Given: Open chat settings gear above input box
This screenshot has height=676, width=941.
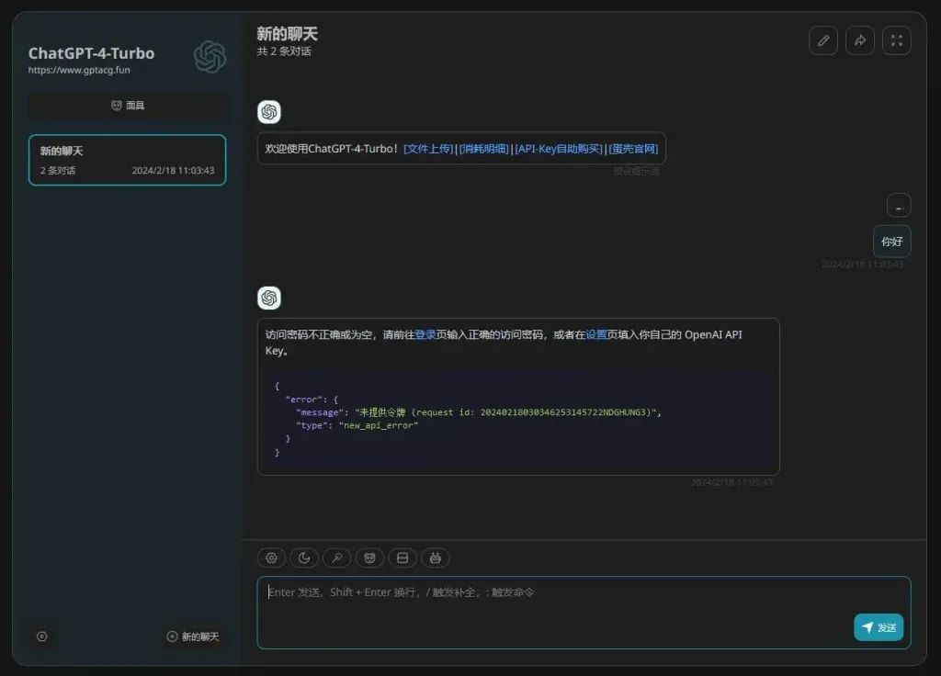Looking at the screenshot, I should [x=271, y=558].
